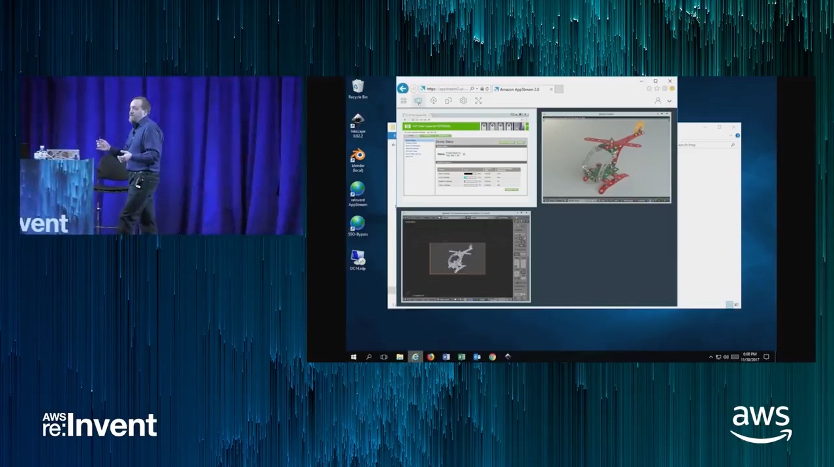Expand the system tray hidden icons chevron
Screen dimensions: 834x467
coord(711,357)
